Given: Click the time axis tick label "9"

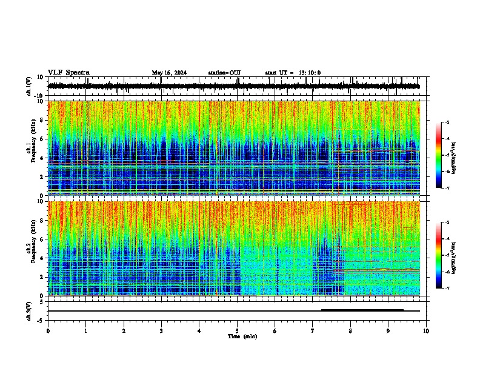Looking at the screenshot, I should [x=388, y=331].
